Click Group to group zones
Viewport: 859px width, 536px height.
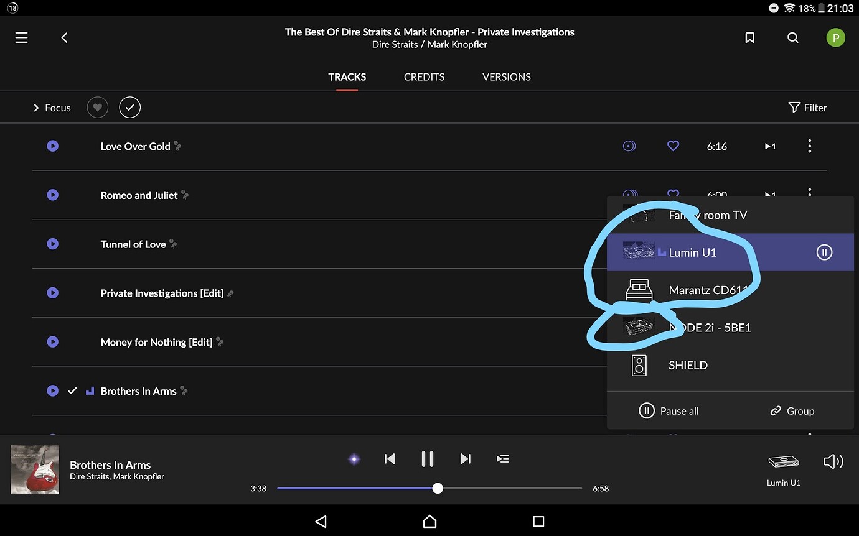(x=792, y=410)
